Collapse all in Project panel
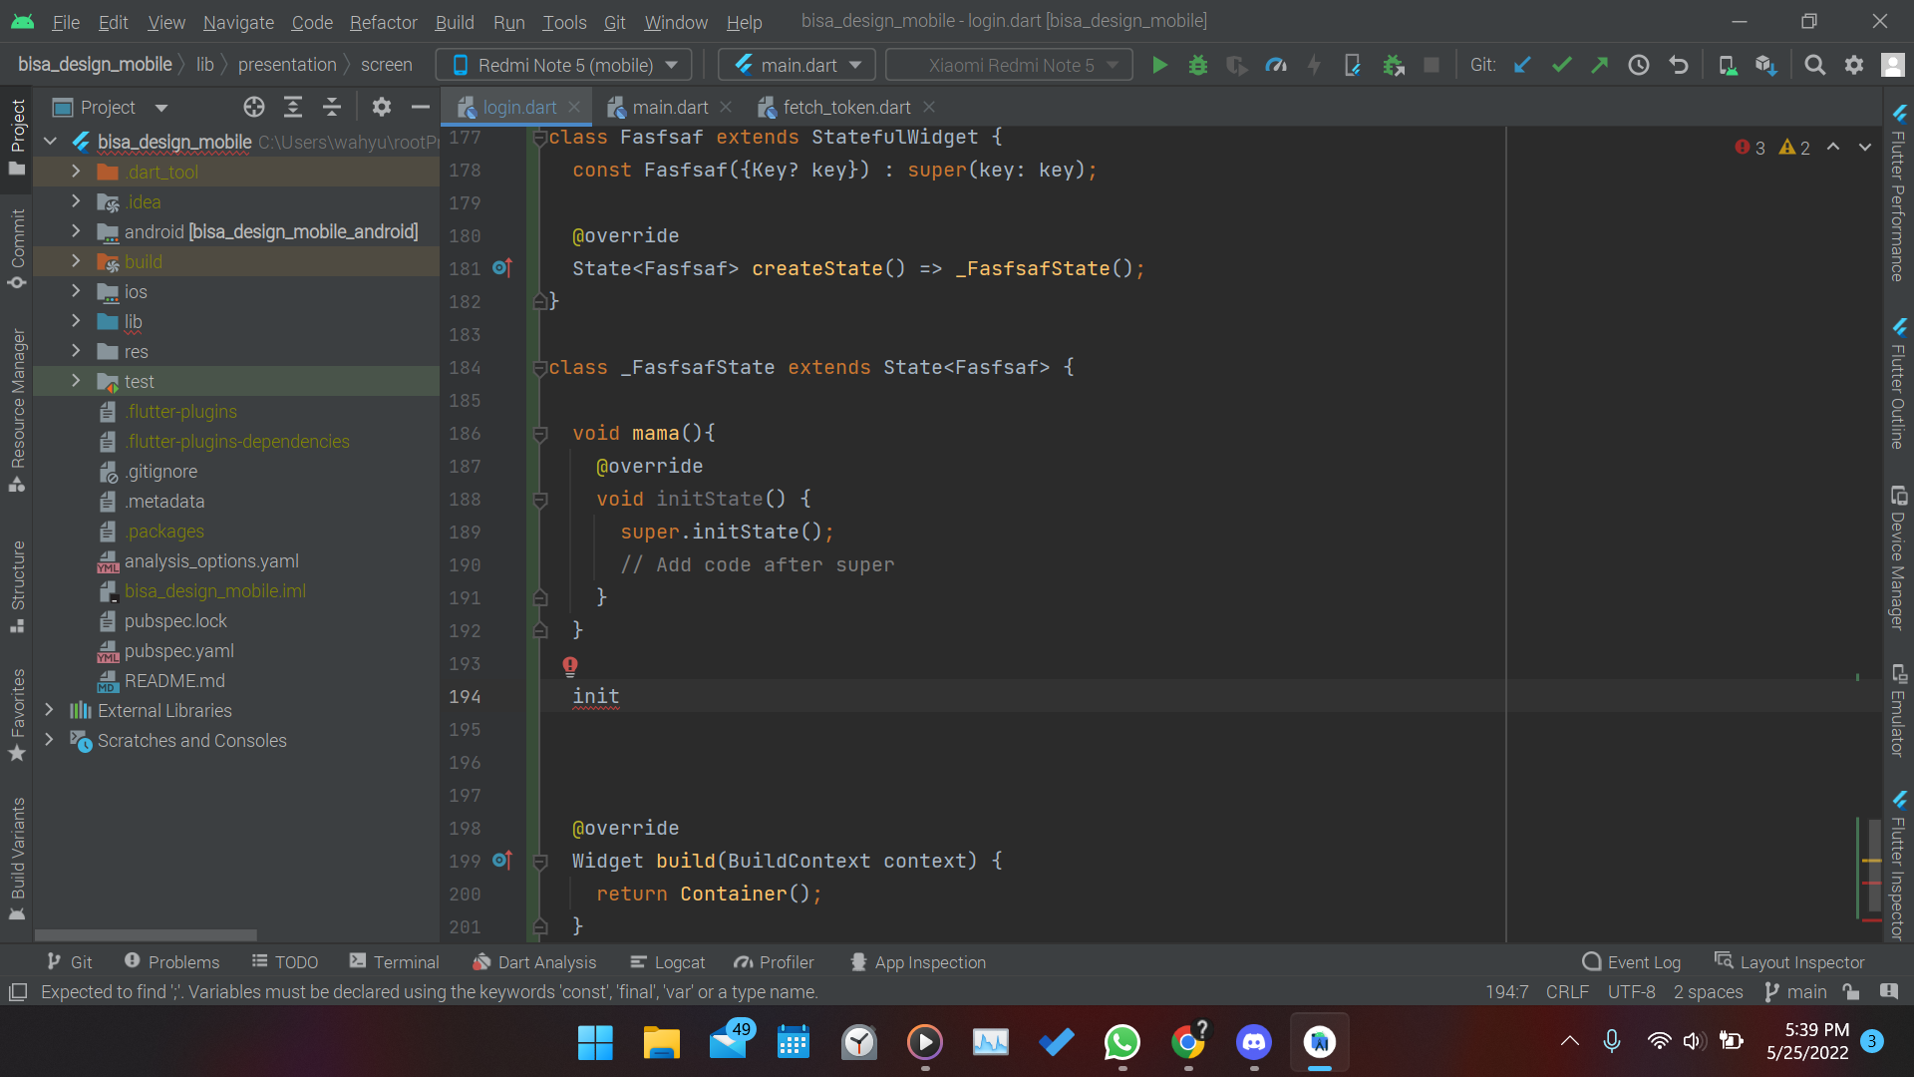This screenshot has width=1914, height=1077. pyautogui.click(x=332, y=107)
